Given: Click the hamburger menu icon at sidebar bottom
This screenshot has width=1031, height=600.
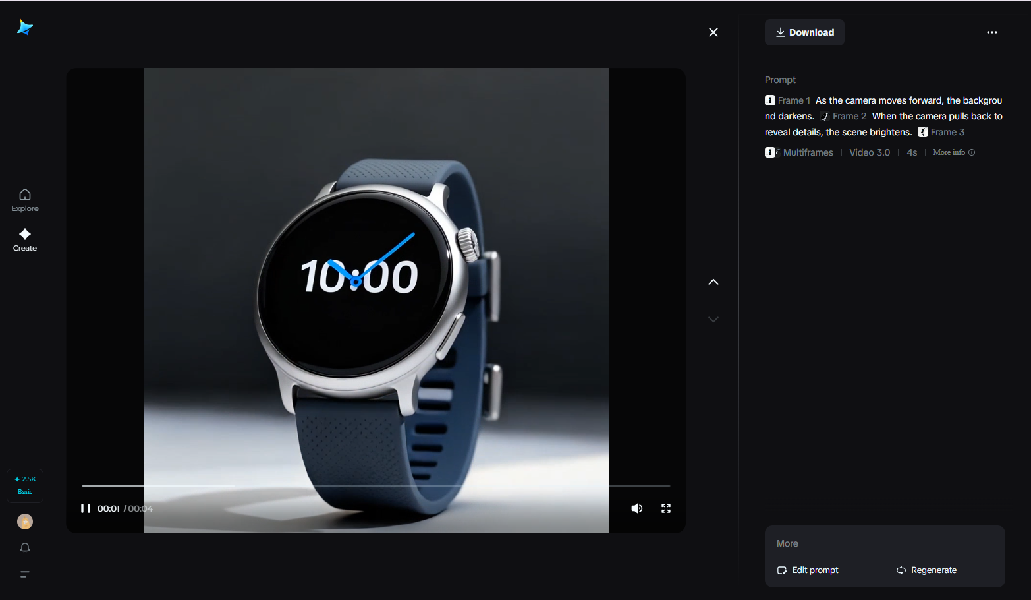Looking at the screenshot, I should [24, 574].
